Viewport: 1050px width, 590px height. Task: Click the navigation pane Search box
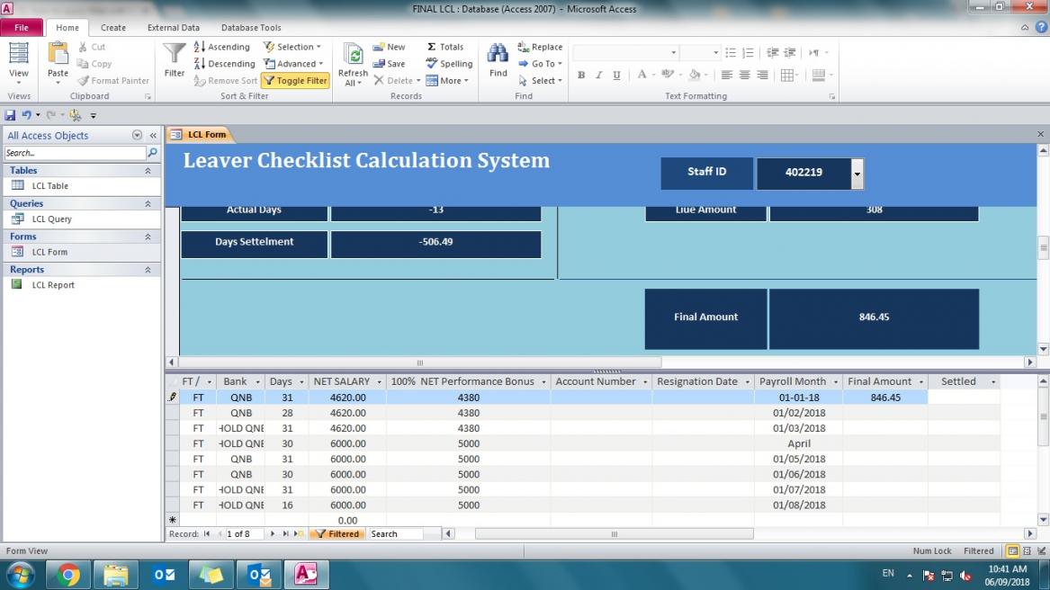(74, 153)
